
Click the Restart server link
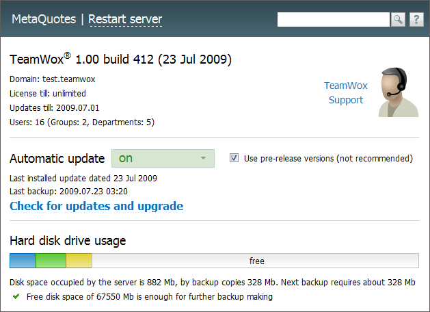tap(125, 19)
